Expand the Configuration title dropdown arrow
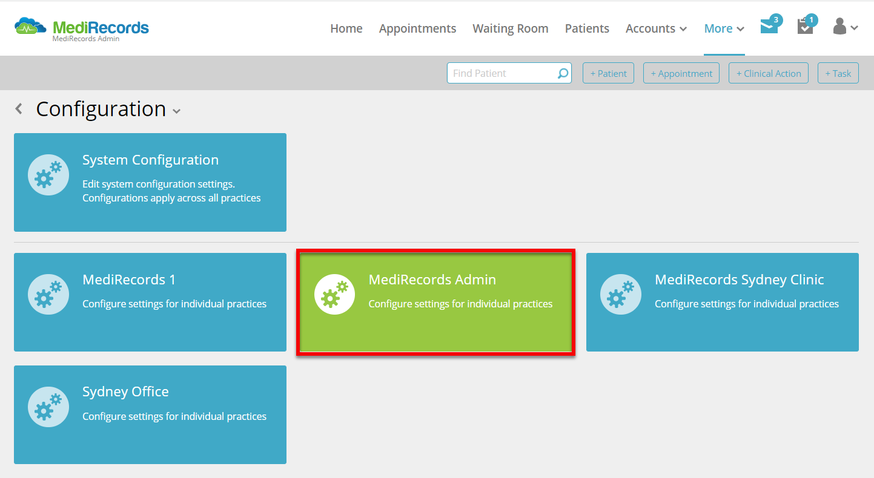The image size is (874, 478). pos(176,111)
